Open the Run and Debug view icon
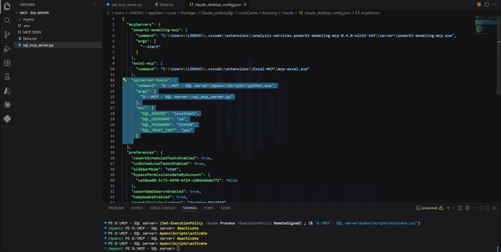This screenshot has height=252, width=501. (7, 48)
